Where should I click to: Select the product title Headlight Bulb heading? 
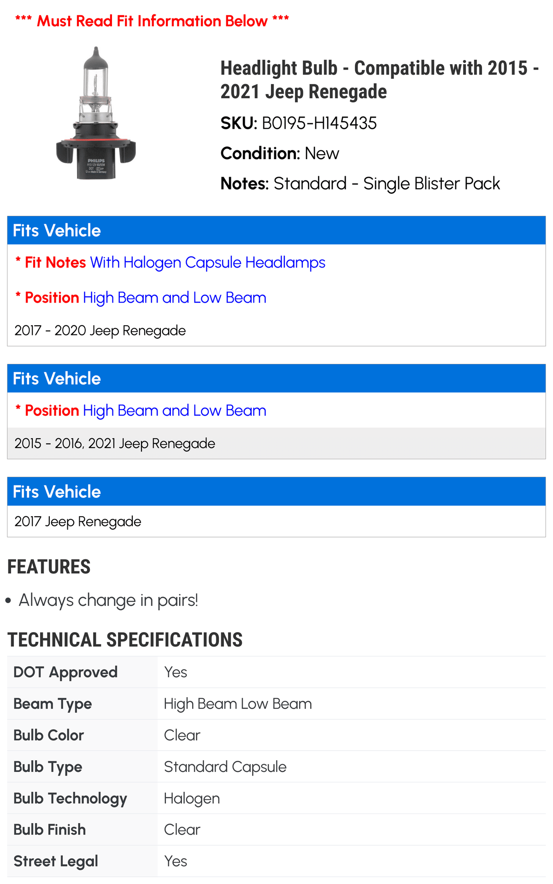(379, 80)
